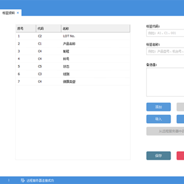Sort by the 名称 column header
Viewport: 184px width, 184px height.
click(x=96, y=29)
